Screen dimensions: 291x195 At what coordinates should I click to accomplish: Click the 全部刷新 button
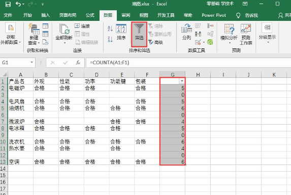64,34
